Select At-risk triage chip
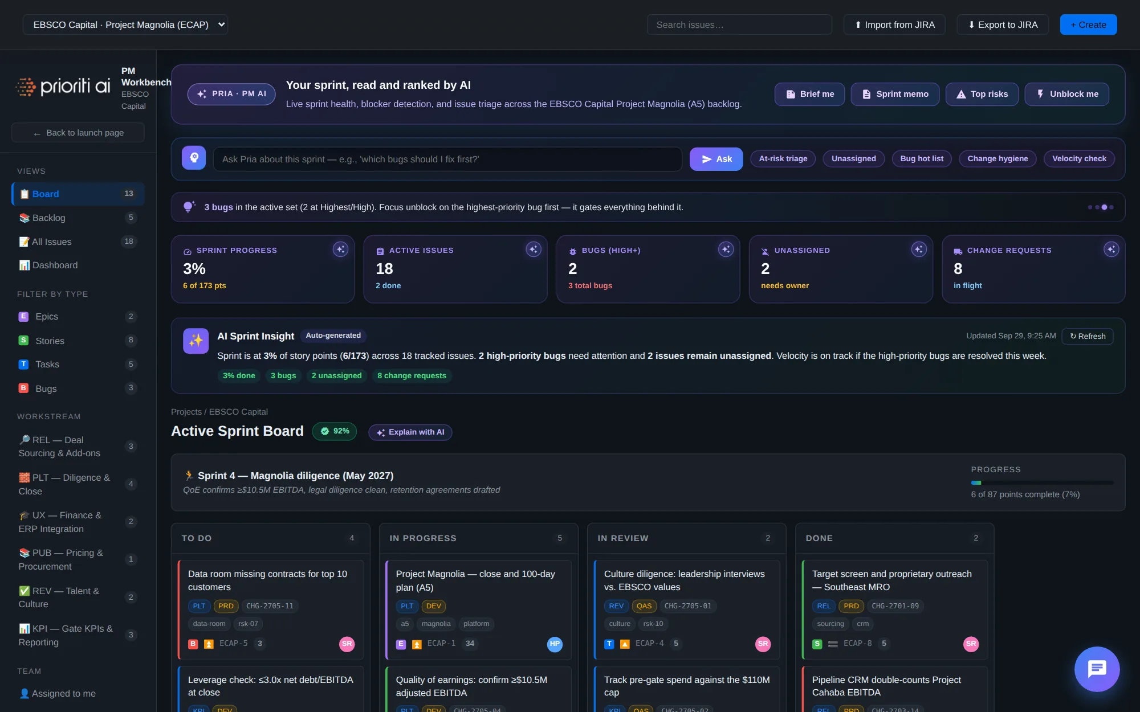This screenshot has width=1140, height=712. (x=783, y=158)
